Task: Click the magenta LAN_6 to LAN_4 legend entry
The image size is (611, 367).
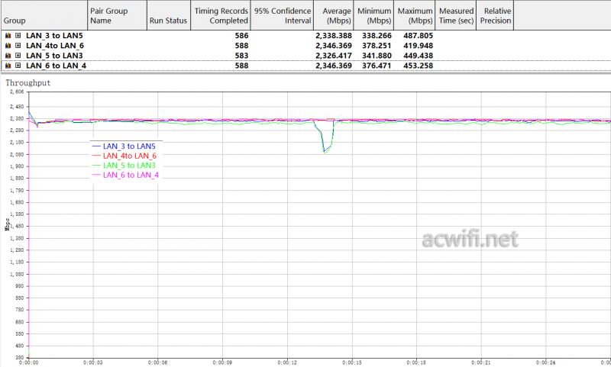Action: tap(131, 175)
